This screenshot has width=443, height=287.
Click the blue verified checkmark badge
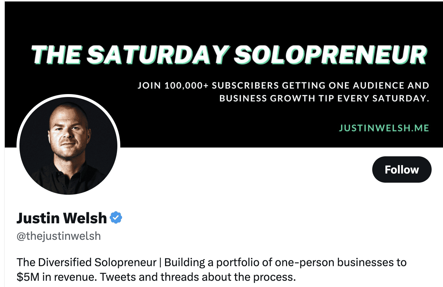point(116,218)
